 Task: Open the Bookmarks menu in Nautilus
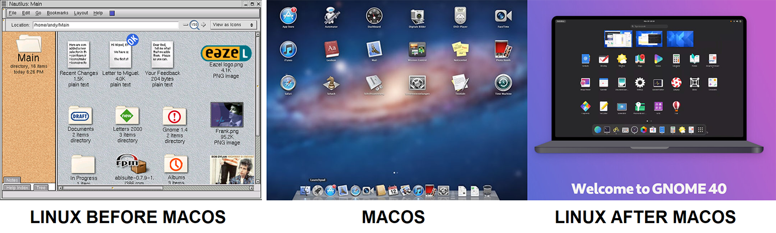(x=57, y=12)
